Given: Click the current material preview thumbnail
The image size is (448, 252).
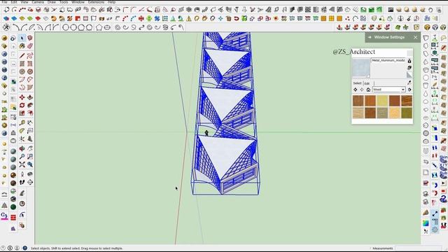Looking at the screenshot, I should click(361, 68).
